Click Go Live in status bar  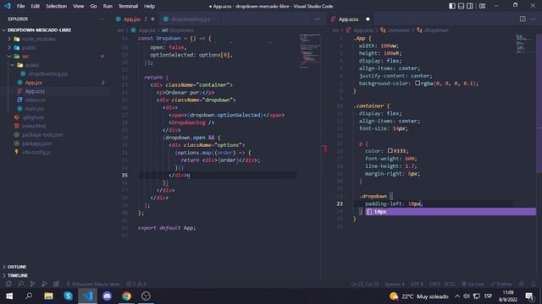point(473,284)
